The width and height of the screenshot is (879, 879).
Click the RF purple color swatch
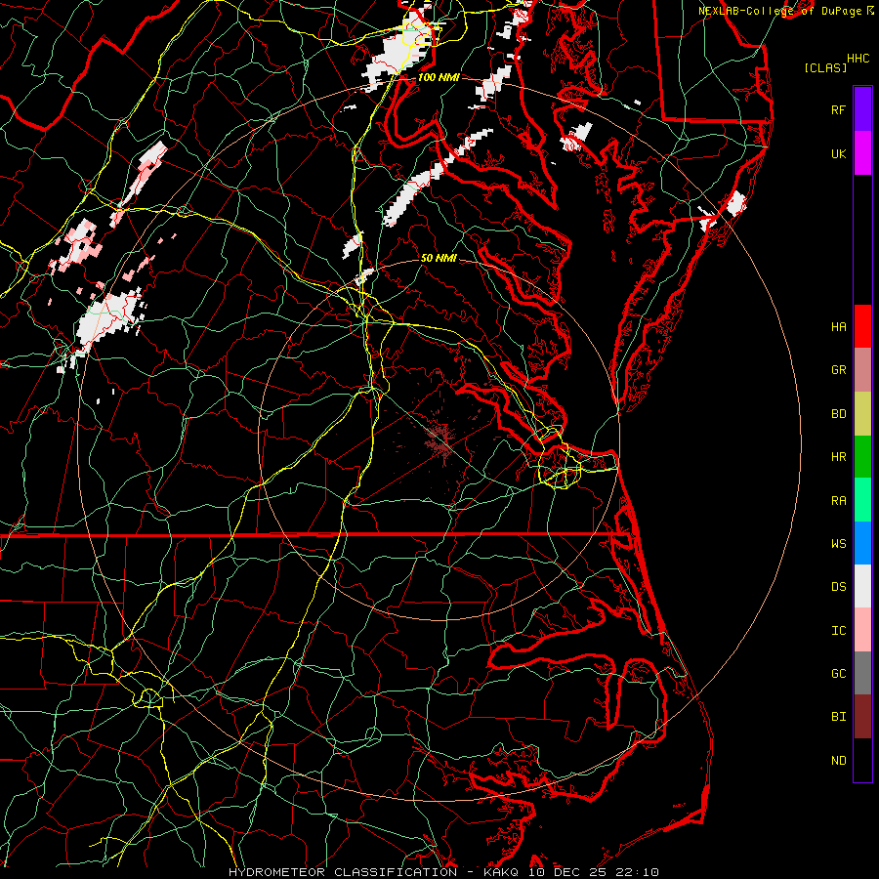coord(862,109)
